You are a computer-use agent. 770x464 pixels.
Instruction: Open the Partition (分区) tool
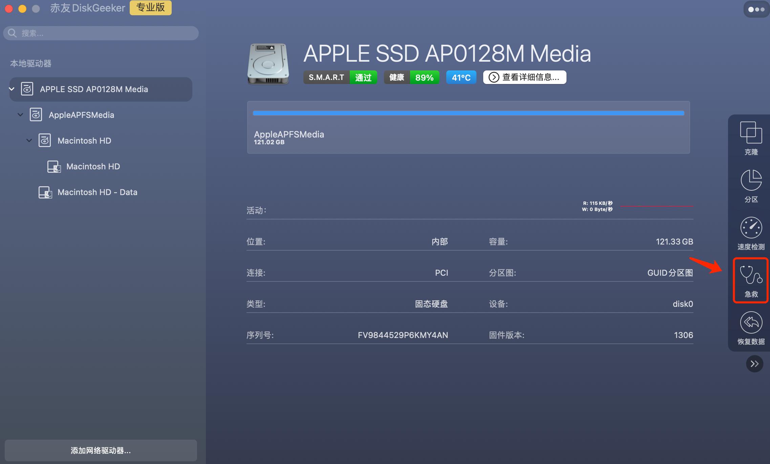click(751, 186)
